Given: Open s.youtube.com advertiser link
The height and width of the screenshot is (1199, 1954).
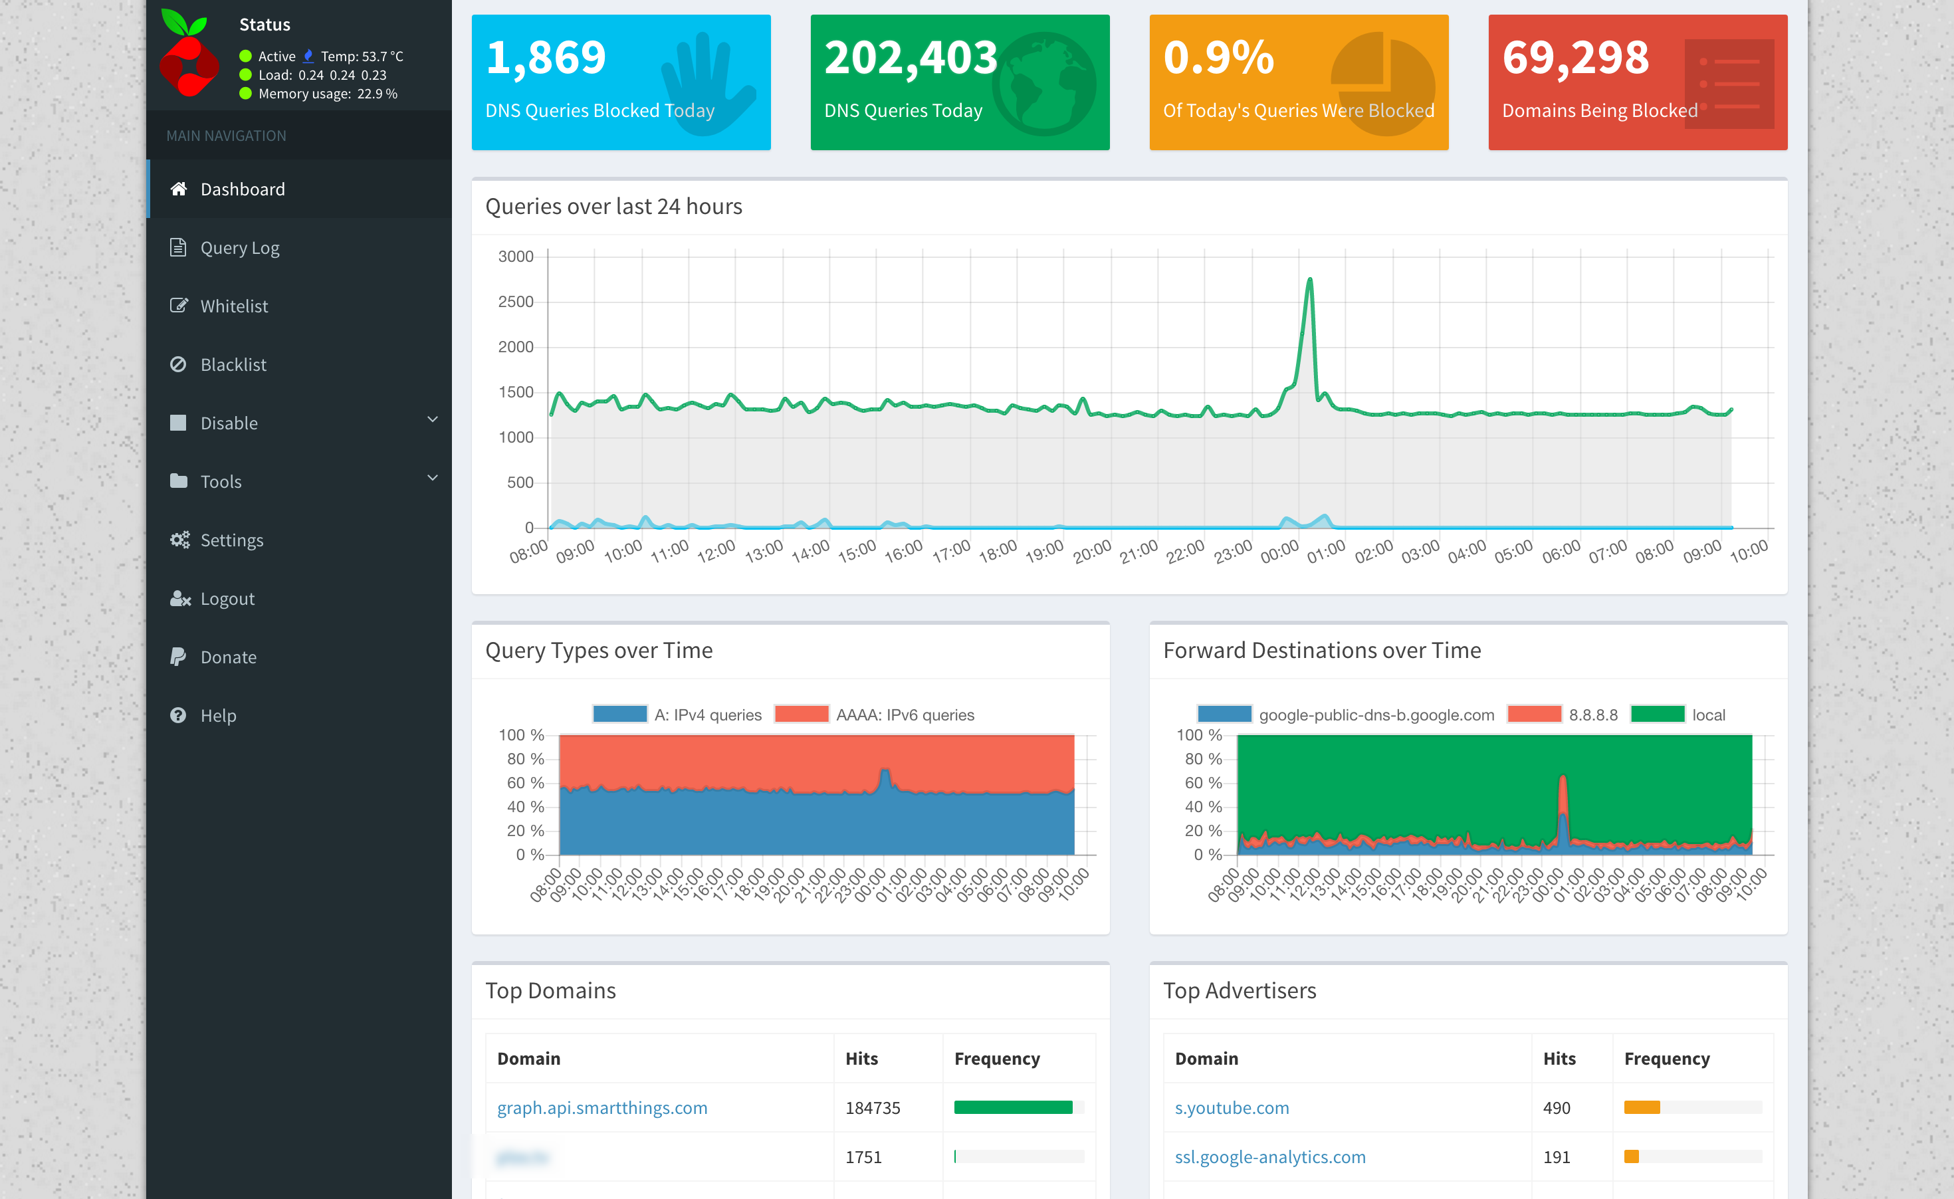Looking at the screenshot, I should pyautogui.click(x=1232, y=1108).
